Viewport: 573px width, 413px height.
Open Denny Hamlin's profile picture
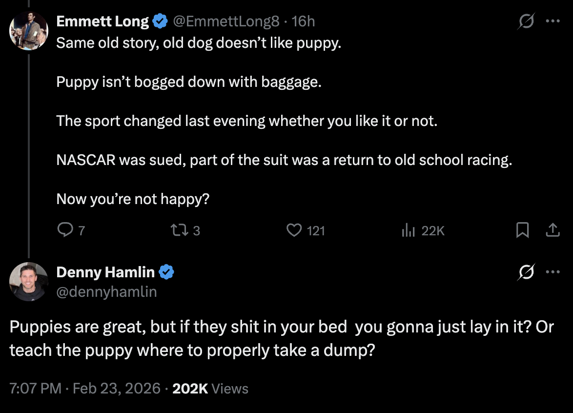(29, 281)
